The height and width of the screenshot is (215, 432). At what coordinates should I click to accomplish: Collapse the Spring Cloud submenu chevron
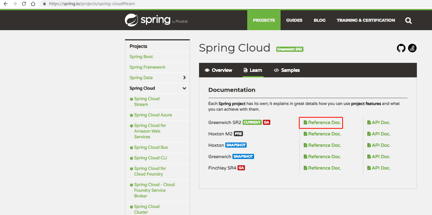pyautogui.click(x=184, y=88)
